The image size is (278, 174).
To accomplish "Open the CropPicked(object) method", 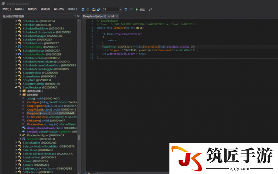I will (51, 109).
